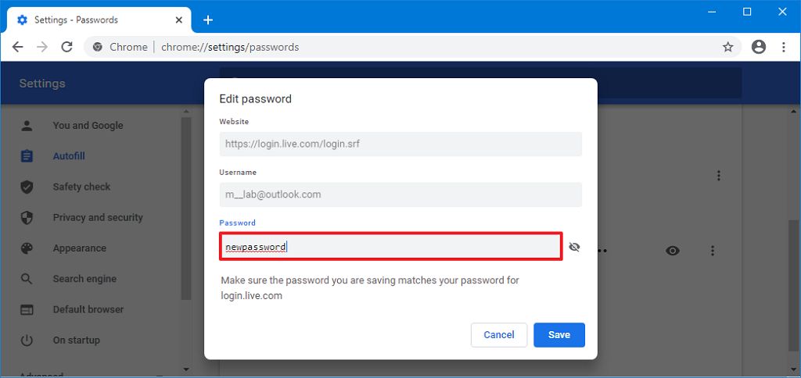Hide the password using the crossed-eye icon
This screenshot has height=378, width=801.
point(575,248)
